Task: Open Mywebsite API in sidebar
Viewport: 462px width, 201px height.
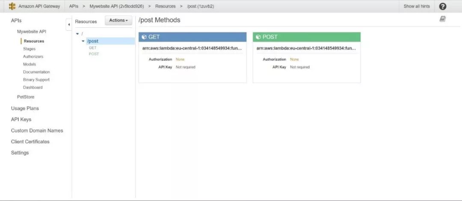Action: (x=32, y=32)
